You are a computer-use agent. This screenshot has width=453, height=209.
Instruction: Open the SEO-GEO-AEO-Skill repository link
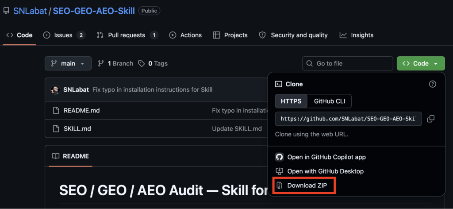click(94, 11)
